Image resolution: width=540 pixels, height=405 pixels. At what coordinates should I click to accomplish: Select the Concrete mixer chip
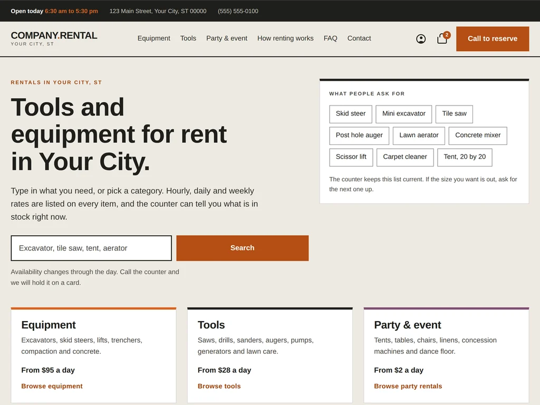click(478, 136)
